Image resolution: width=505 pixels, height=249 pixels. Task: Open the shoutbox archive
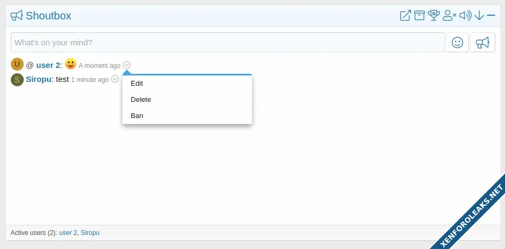tap(419, 16)
